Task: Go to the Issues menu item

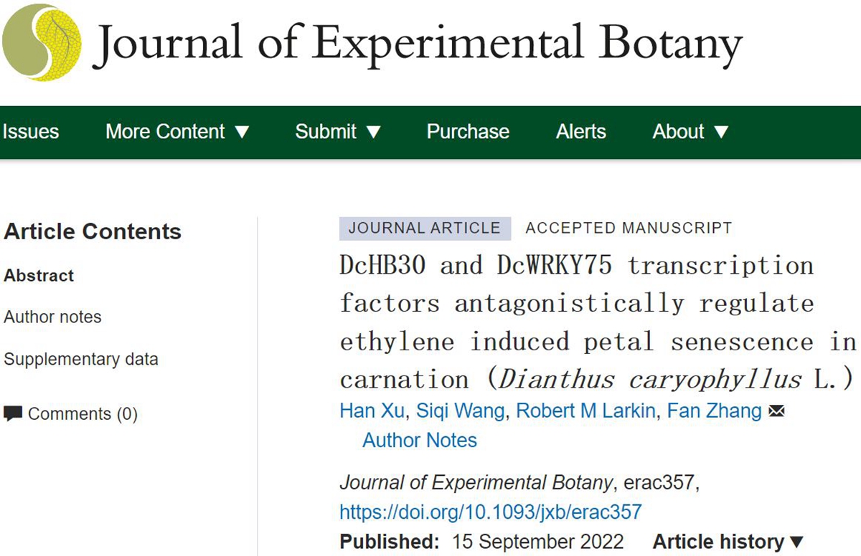Action: click(x=30, y=132)
